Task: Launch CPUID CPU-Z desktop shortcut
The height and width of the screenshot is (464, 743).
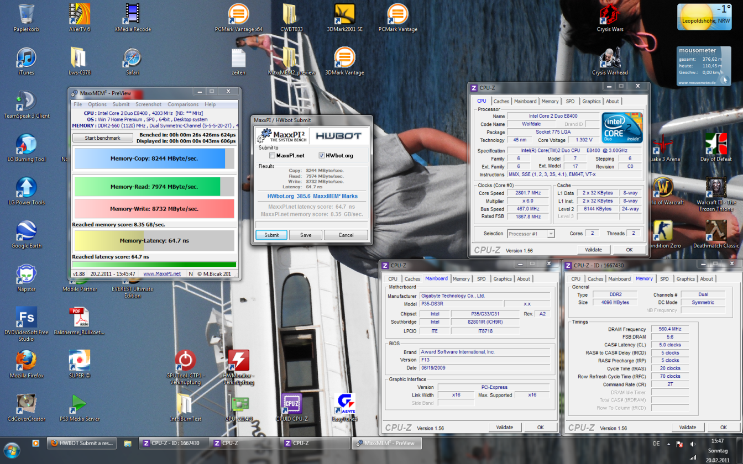Action: (x=292, y=408)
